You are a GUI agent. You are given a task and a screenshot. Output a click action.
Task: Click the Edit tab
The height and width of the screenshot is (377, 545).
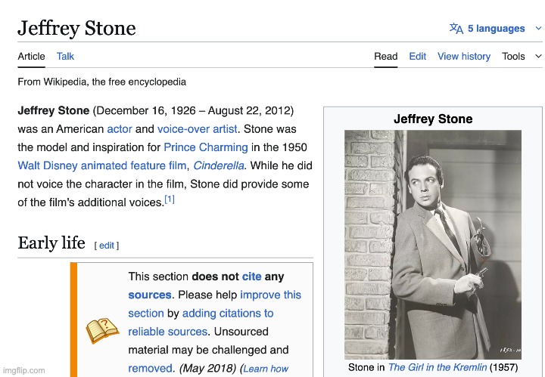coord(417,56)
